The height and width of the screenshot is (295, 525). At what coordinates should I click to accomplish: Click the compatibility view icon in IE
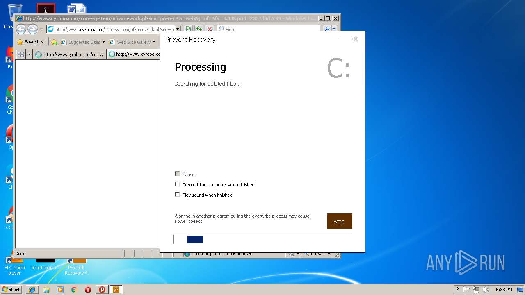tap(188, 29)
